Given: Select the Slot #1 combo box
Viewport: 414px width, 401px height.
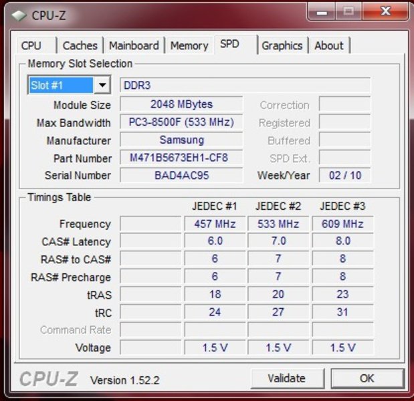Looking at the screenshot, I should (x=69, y=85).
